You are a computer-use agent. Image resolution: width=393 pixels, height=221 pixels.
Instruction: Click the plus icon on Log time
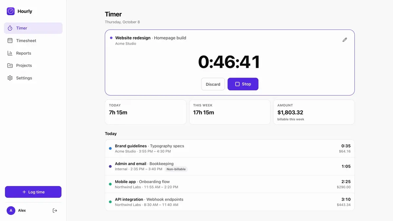[x=24, y=192]
